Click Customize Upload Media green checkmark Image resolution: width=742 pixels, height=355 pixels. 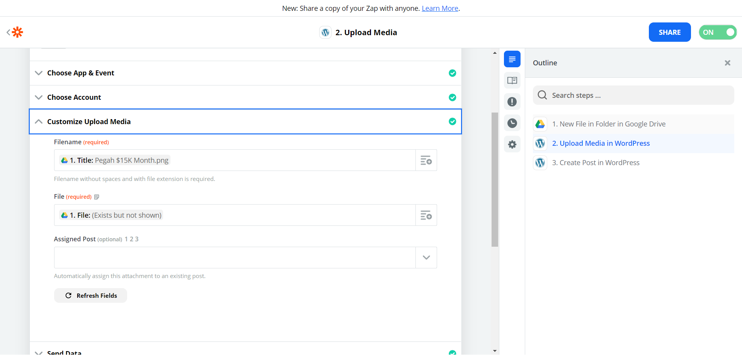[452, 121]
